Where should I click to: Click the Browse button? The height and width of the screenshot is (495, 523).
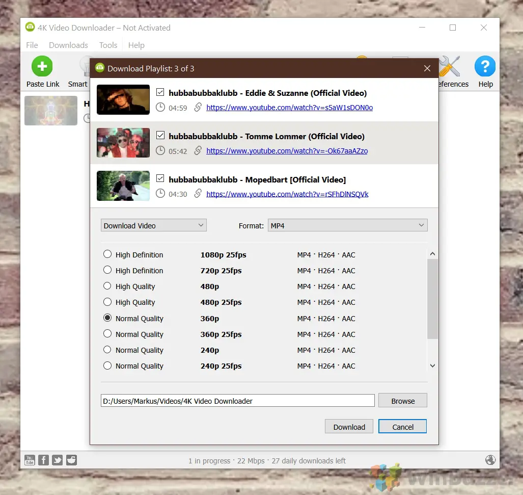[402, 401]
